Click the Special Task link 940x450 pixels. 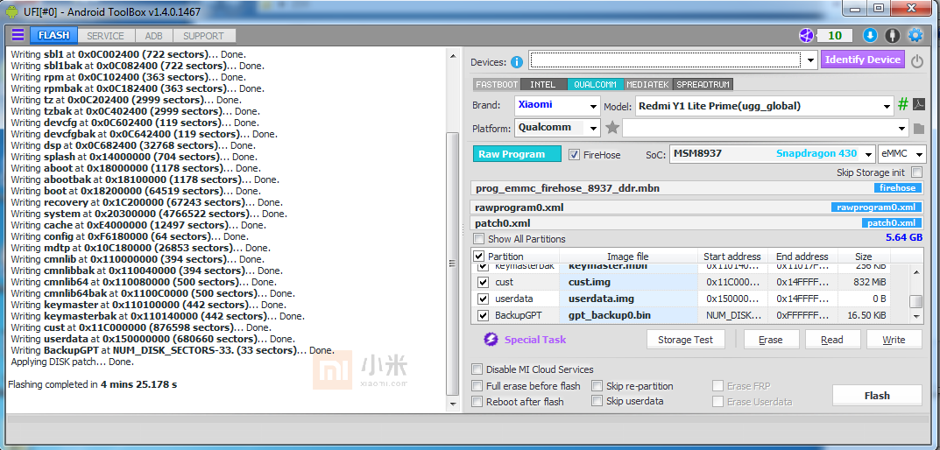[x=535, y=340]
